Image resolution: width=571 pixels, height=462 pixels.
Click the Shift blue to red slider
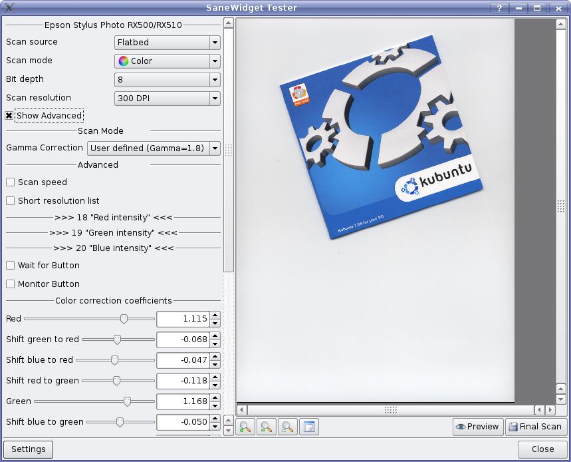(x=116, y=360)
